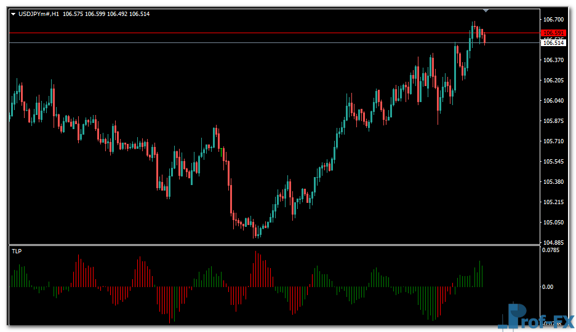Click the 106.040 price scale value
576x332 pixels.
coord(554,101)
